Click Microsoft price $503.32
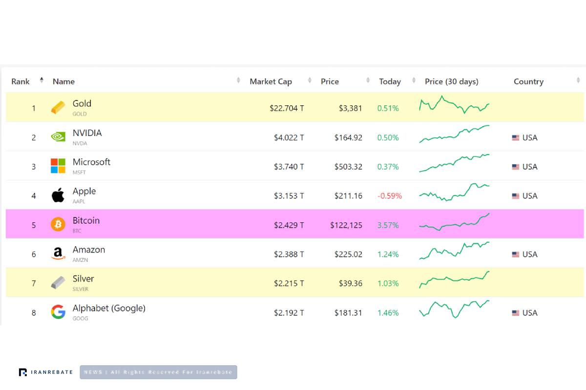Viewport: 586px width, 390px height. coord(348,167)
